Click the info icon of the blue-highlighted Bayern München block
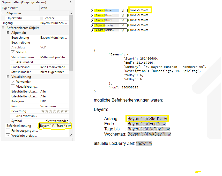 pos(93,10)
